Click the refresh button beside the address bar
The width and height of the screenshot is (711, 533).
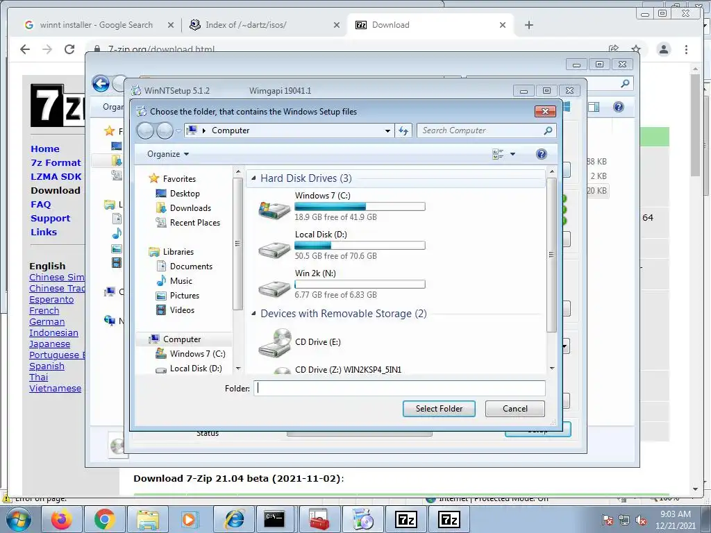point(403,130)
